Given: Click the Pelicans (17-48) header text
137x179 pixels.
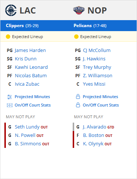Looking at the screenshot, I should [x=90, y=26].
